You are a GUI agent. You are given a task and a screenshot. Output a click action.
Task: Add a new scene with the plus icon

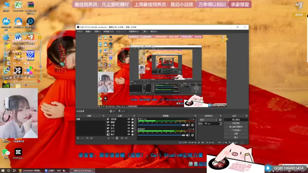[x=78, y=138]
